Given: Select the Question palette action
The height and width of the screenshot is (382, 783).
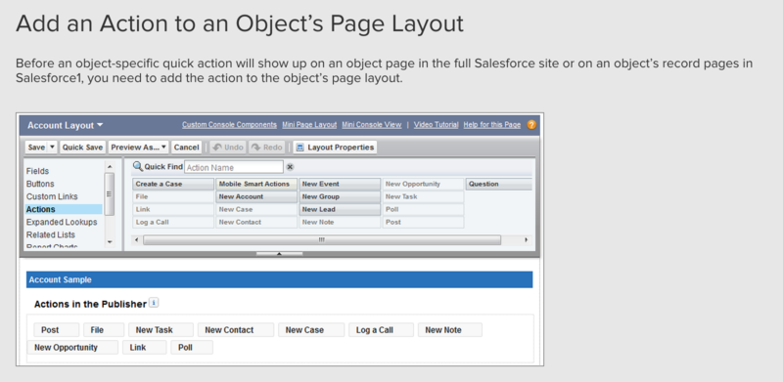Looking at the screenshot, I should 498,184.
